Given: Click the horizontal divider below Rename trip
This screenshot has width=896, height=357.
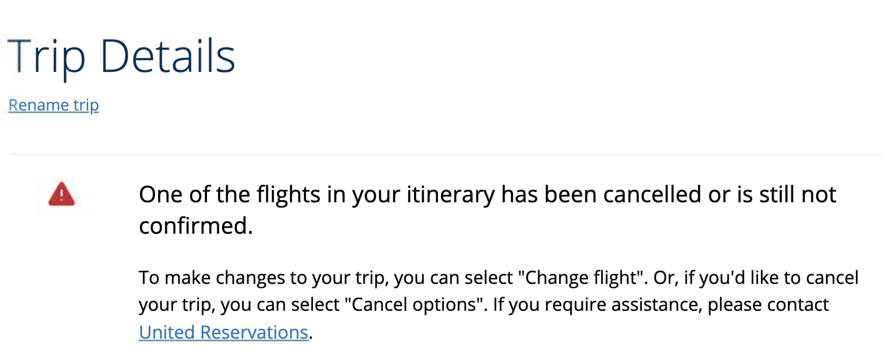Looking at the screenshot, I should [445, 154].
